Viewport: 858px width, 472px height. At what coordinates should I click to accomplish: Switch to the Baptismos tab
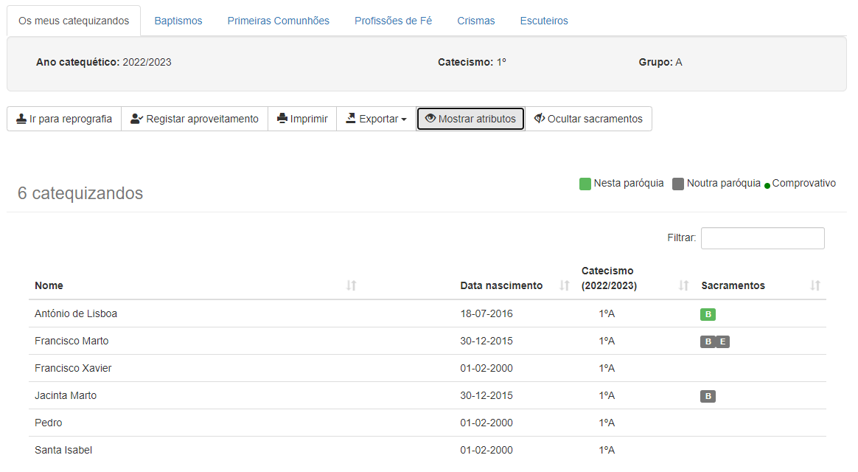click(x=178, y=20)
